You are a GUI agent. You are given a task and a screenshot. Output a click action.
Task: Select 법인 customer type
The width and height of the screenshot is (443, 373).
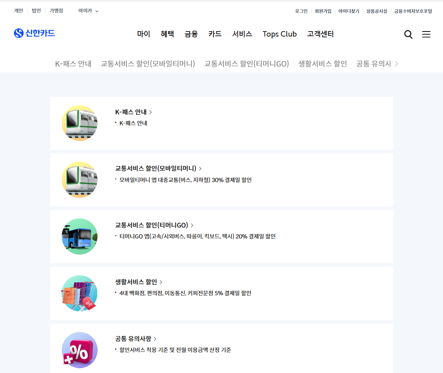pyautogui.click(x=36, y=11)
